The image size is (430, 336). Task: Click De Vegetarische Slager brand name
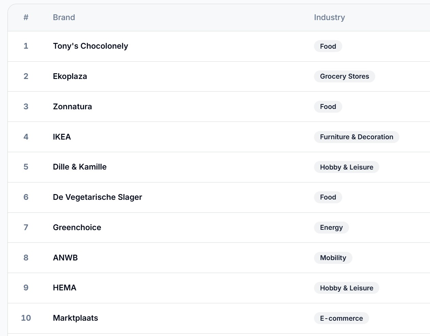pyautogui.click(x=97, y=197)
